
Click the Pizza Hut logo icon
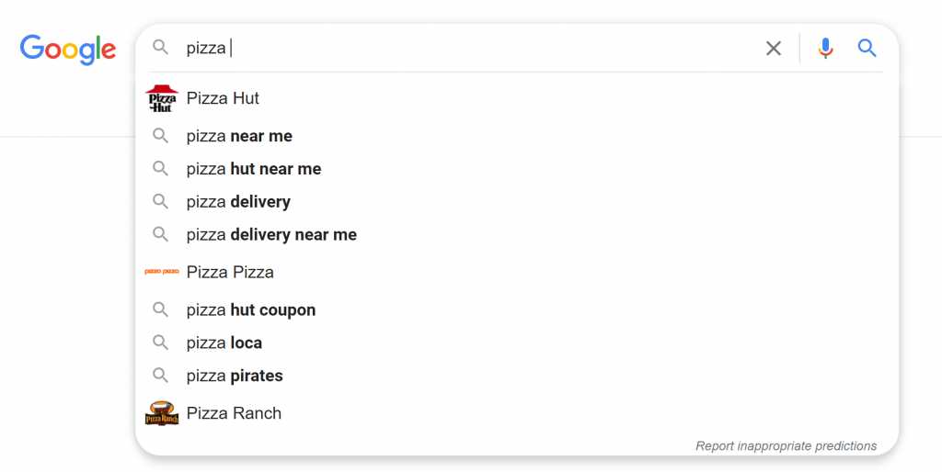coord(162,98)
